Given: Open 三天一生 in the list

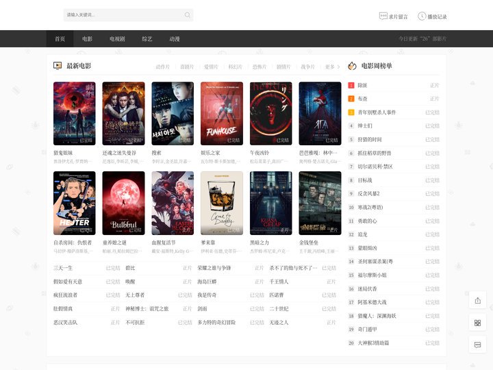Looking at the screenshot, I should pyautogui.click(x=63, y=268).
